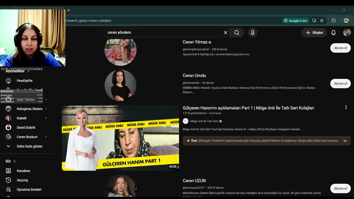Click the magnifying glass search button
This screenshot has height=199, width=354.
[x=237, y=33]
